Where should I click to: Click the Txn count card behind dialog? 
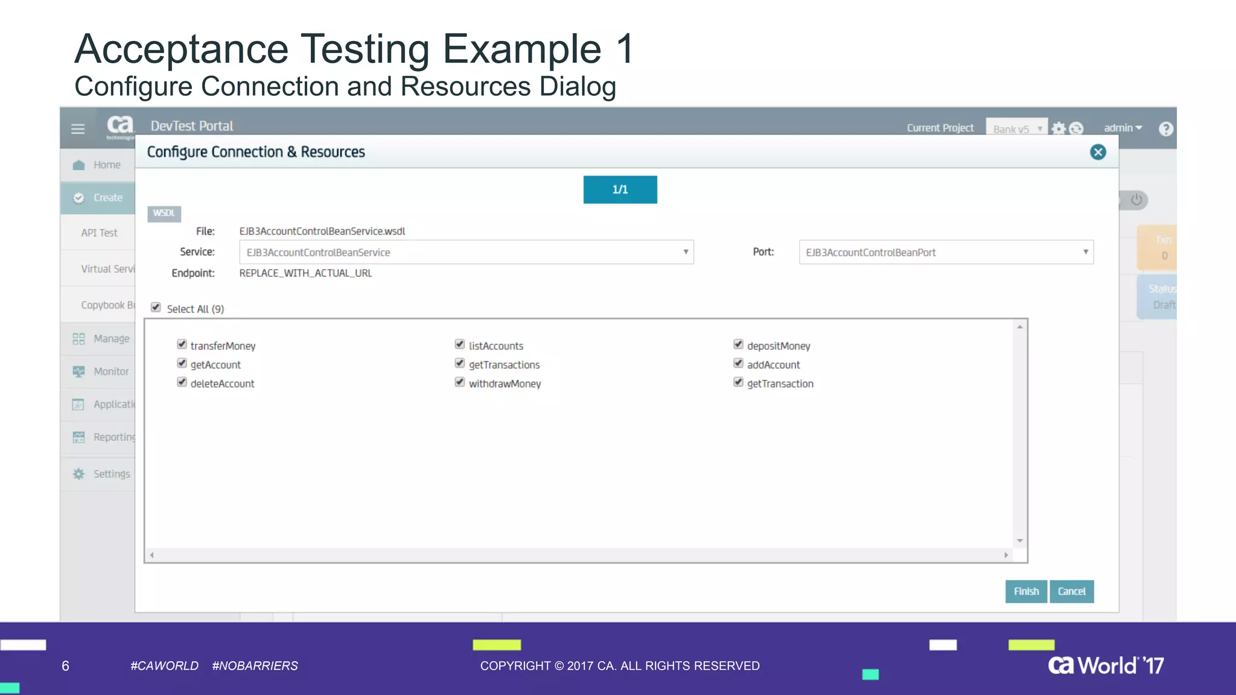pos(1157,247)
